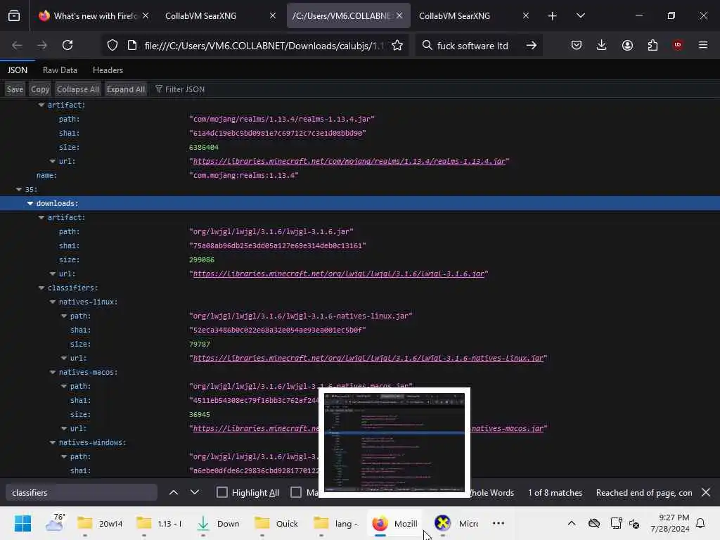Open realms-1.13.4.jar URL link
Viewport: 720px width, 540px height.
click(349, 161)
